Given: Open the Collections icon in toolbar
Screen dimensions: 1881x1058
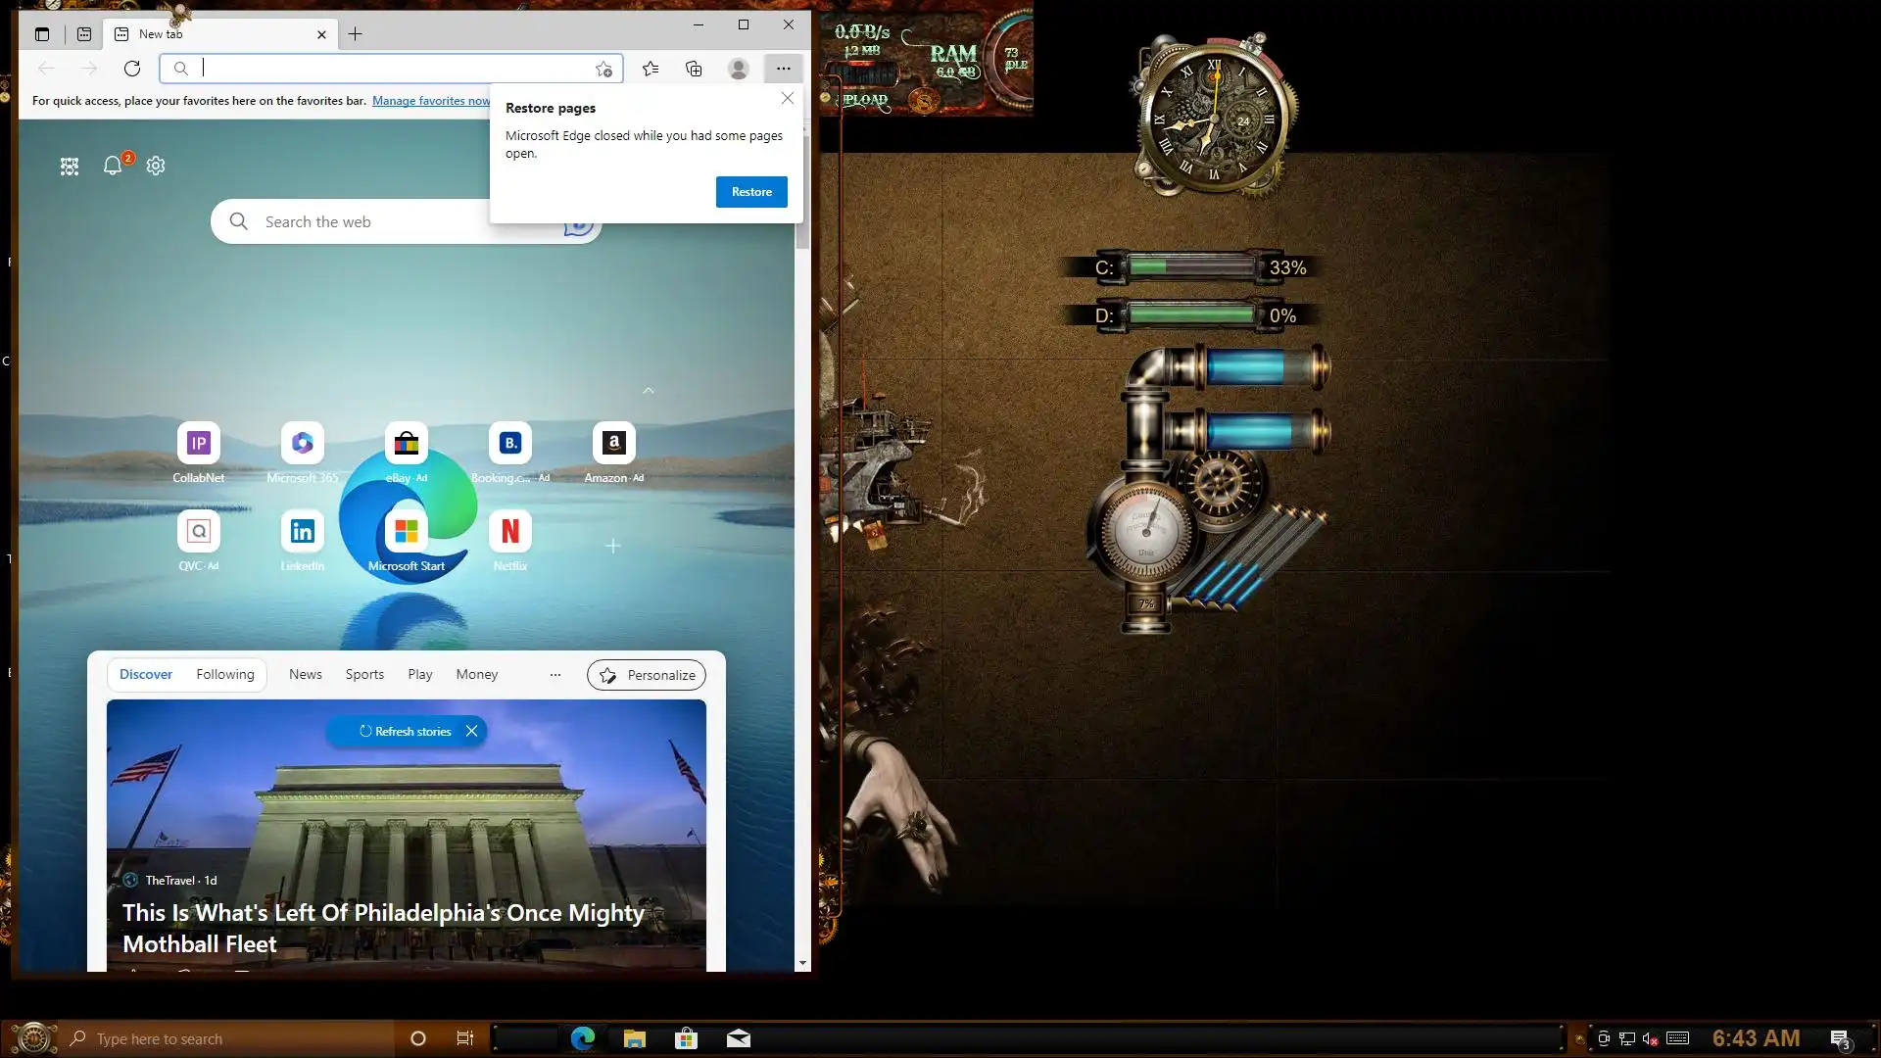Looking at the screenshot, I should coord(694,69).
